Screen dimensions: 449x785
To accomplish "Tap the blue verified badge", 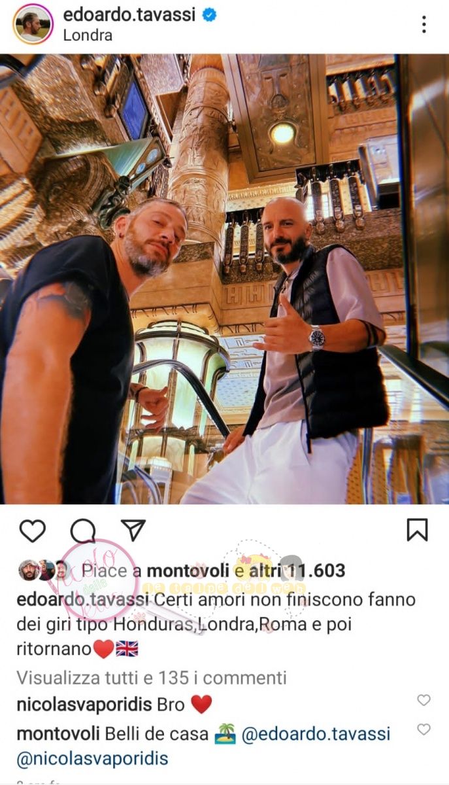I will click(x=210, y=14).
